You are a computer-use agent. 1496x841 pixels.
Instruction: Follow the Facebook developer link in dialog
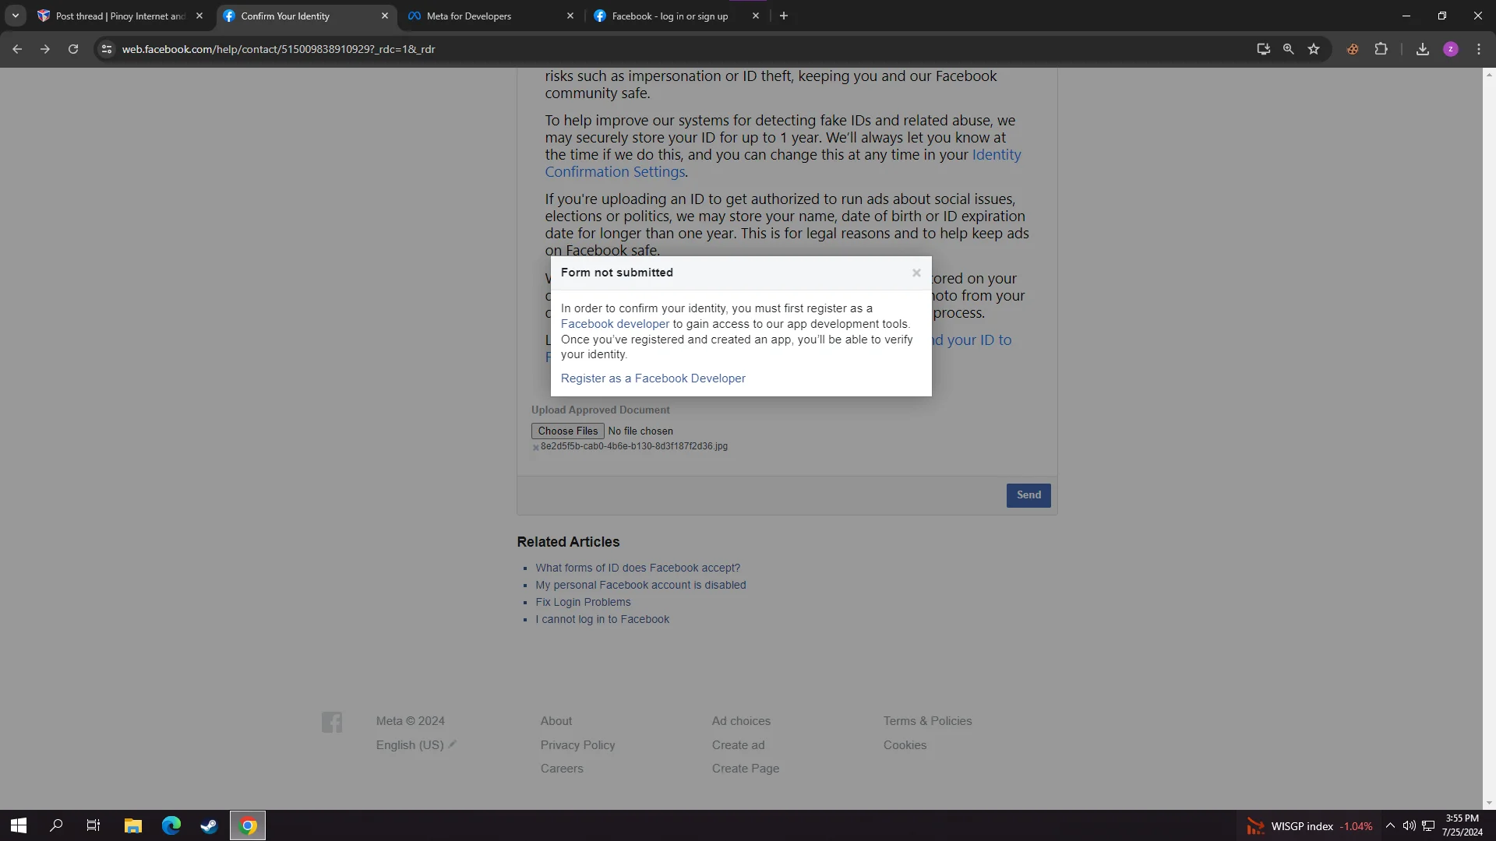coord(615,324)
